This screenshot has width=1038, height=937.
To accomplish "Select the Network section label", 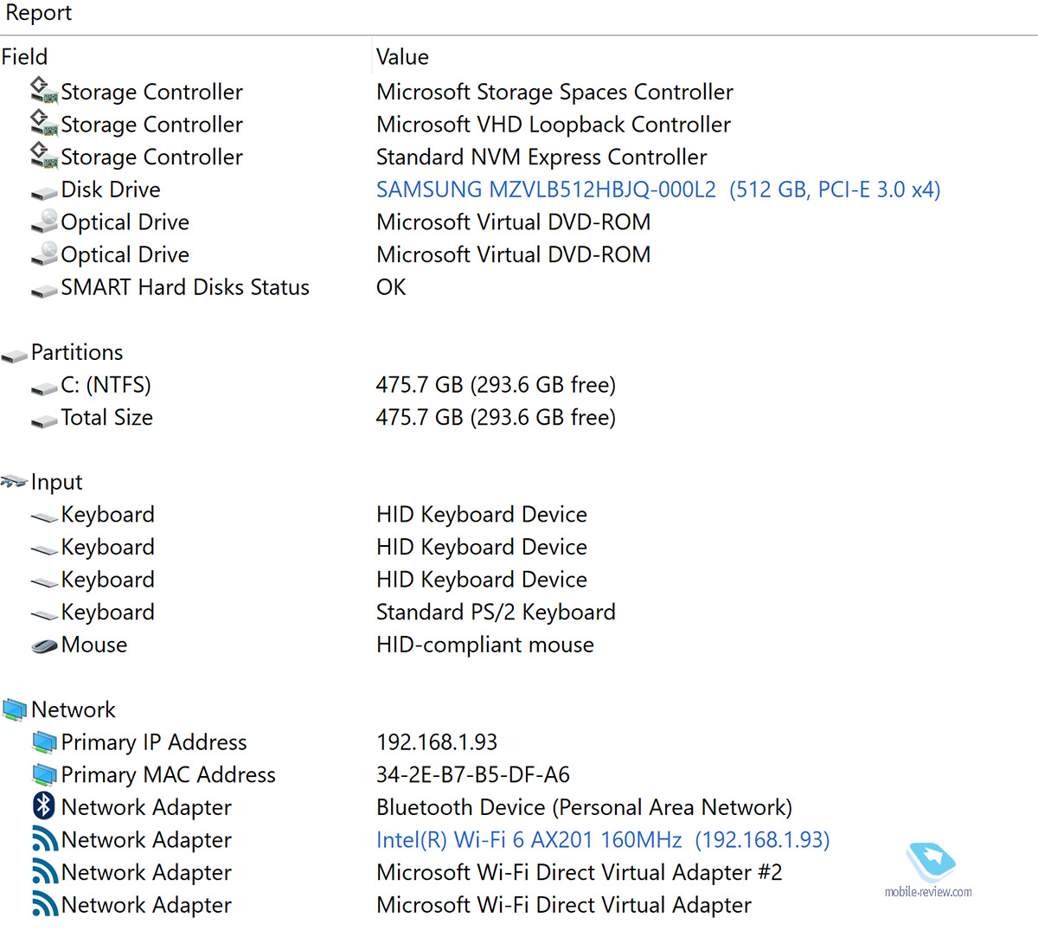I will click(74, 709).
